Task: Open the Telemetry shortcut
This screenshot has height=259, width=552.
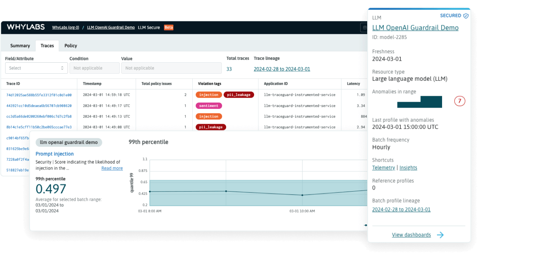Action: [383, 167]
